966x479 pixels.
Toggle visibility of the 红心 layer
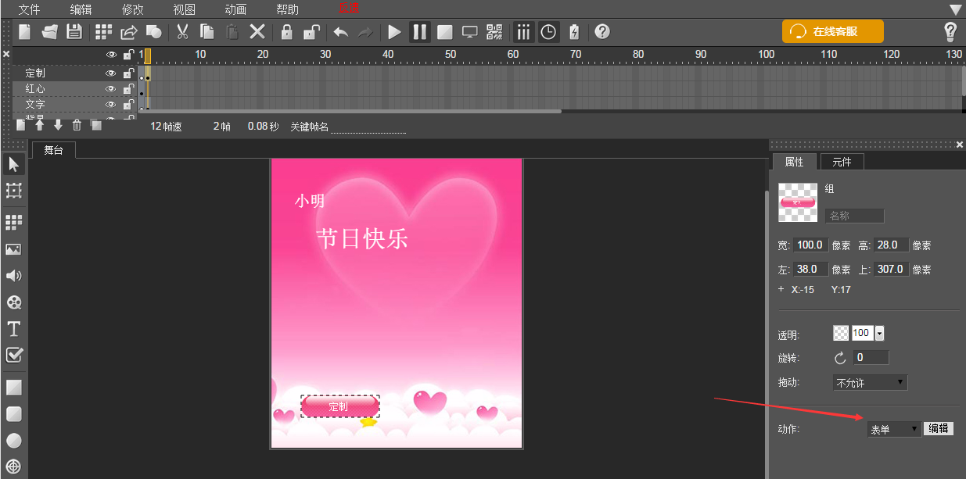tap(110, 88)
